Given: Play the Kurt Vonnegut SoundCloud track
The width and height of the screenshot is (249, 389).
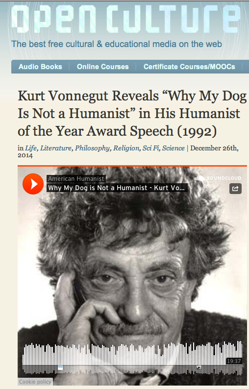Looking at the screenshot, I should (x=33, y=184).
